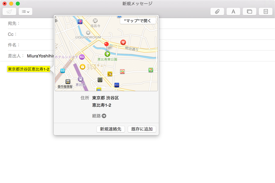Click the 住所 address label
This screenshot has height=183, width=275.
[x=85, y=98]
